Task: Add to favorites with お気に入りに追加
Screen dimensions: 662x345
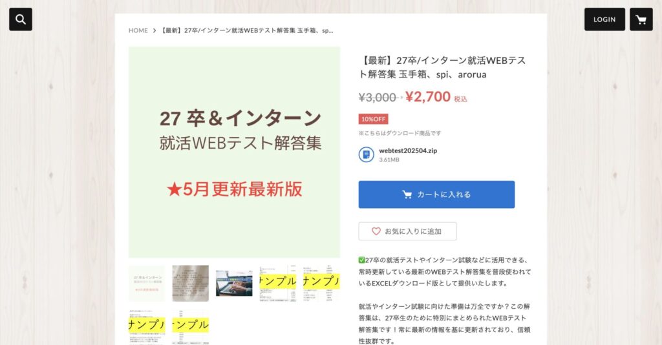Action: tap(407, 231)
